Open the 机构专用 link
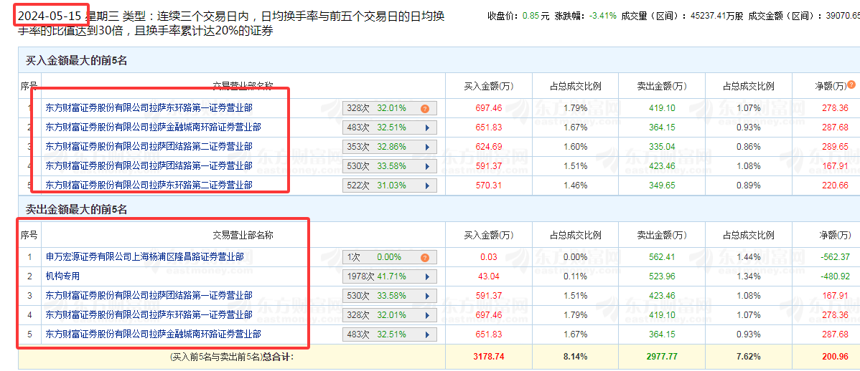This screenshot has height=371, width=860. tap(62, 276)
